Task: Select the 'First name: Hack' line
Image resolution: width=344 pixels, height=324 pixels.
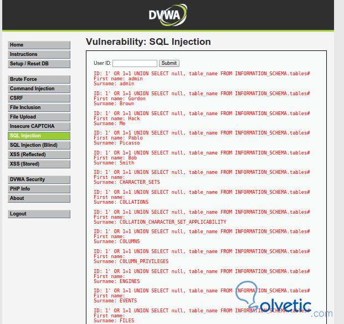Action: tap(117, 119)
